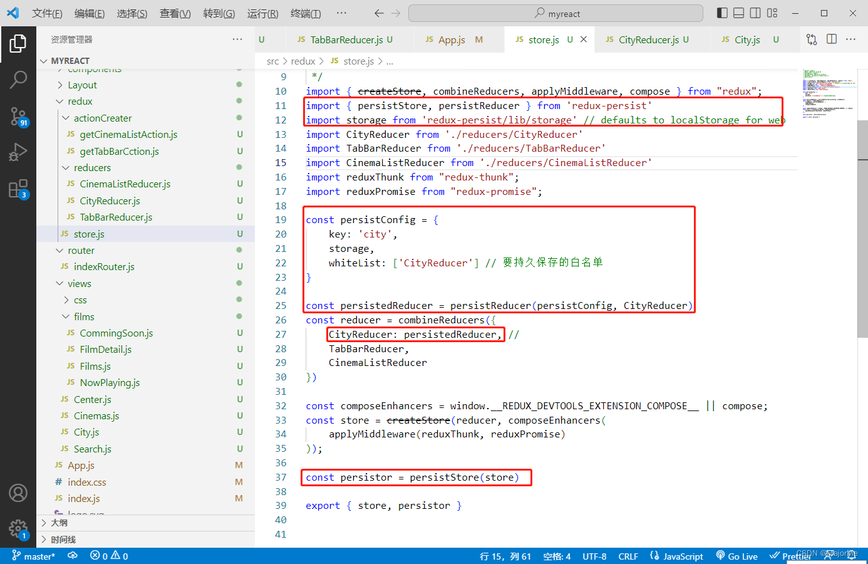Click the master branch status item
The image size is (868, 564).
(x=33, y=556)
